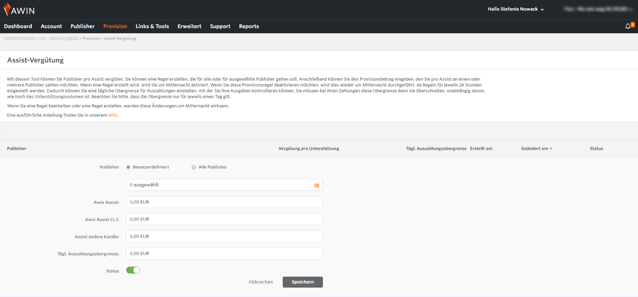Toggle the Status switch
This screenshot has height=297, width=638.
[133, 270]
